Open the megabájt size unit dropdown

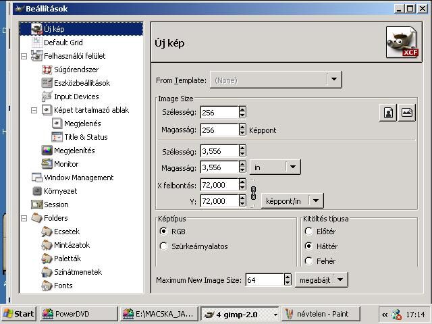pyautogui.click(x=340, y=279)
